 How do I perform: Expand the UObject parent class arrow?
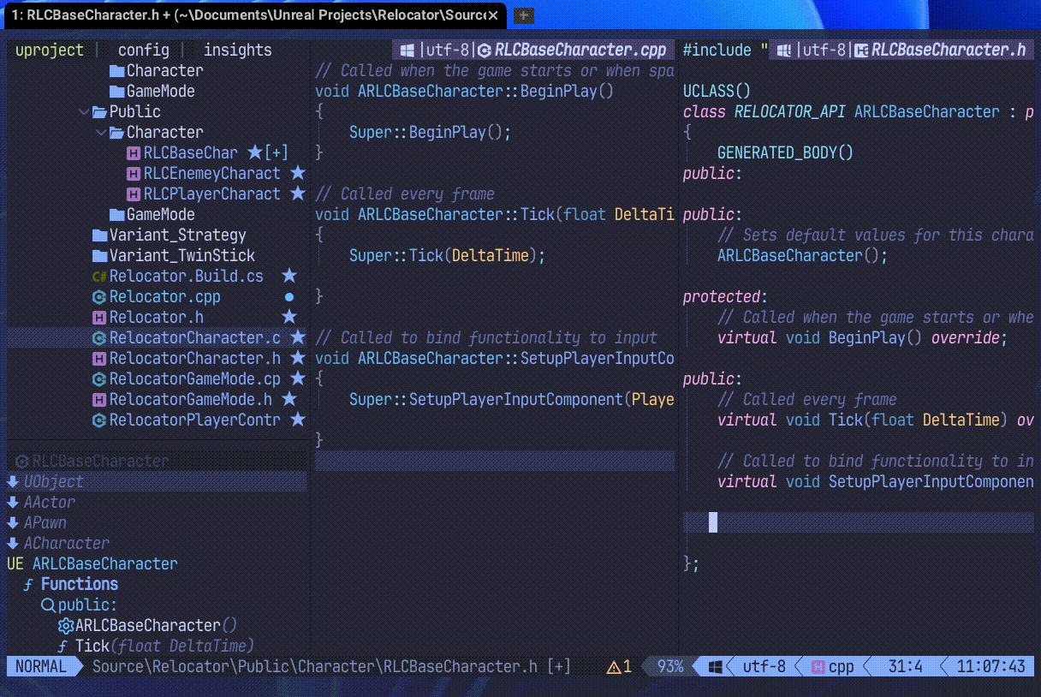click(x=13, y=481)
